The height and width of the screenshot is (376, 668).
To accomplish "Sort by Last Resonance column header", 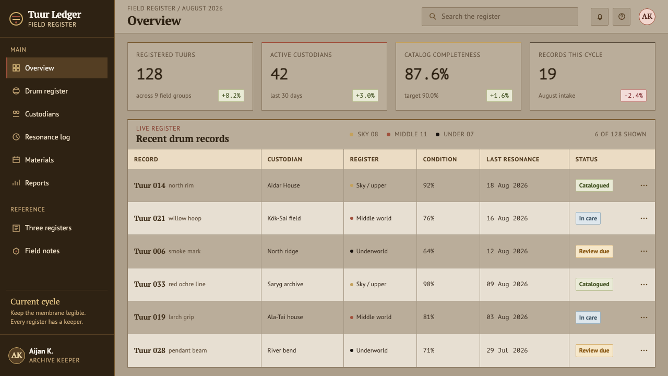I will [x=513, y=159].
